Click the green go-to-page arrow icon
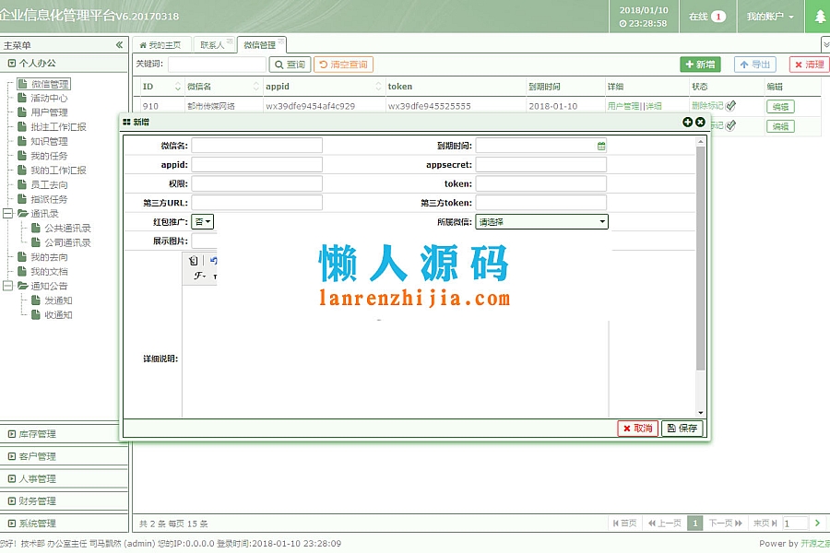 [817, 523]
